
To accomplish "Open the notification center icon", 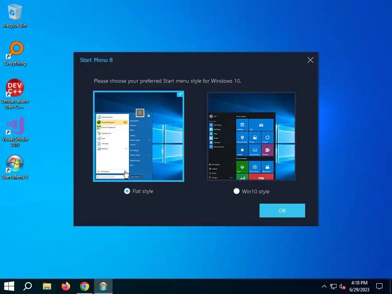I will tap(379, 286).
